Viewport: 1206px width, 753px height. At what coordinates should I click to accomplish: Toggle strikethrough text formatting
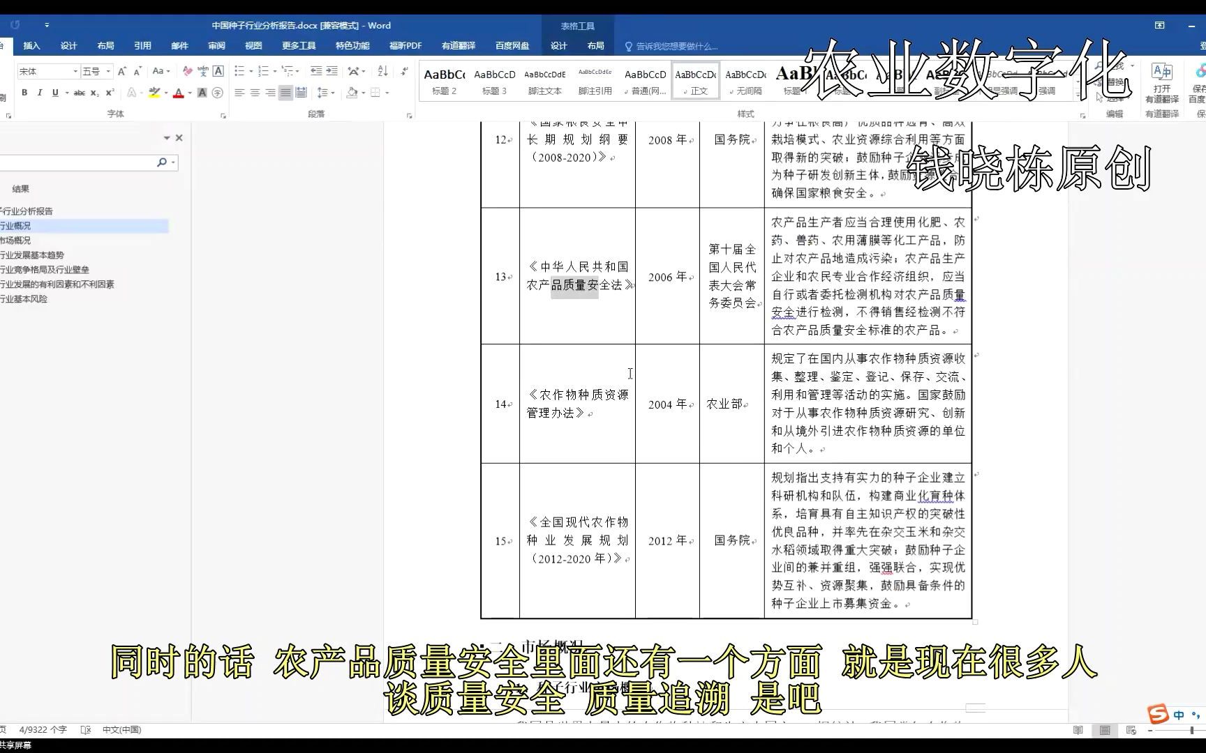coord(80,93)
